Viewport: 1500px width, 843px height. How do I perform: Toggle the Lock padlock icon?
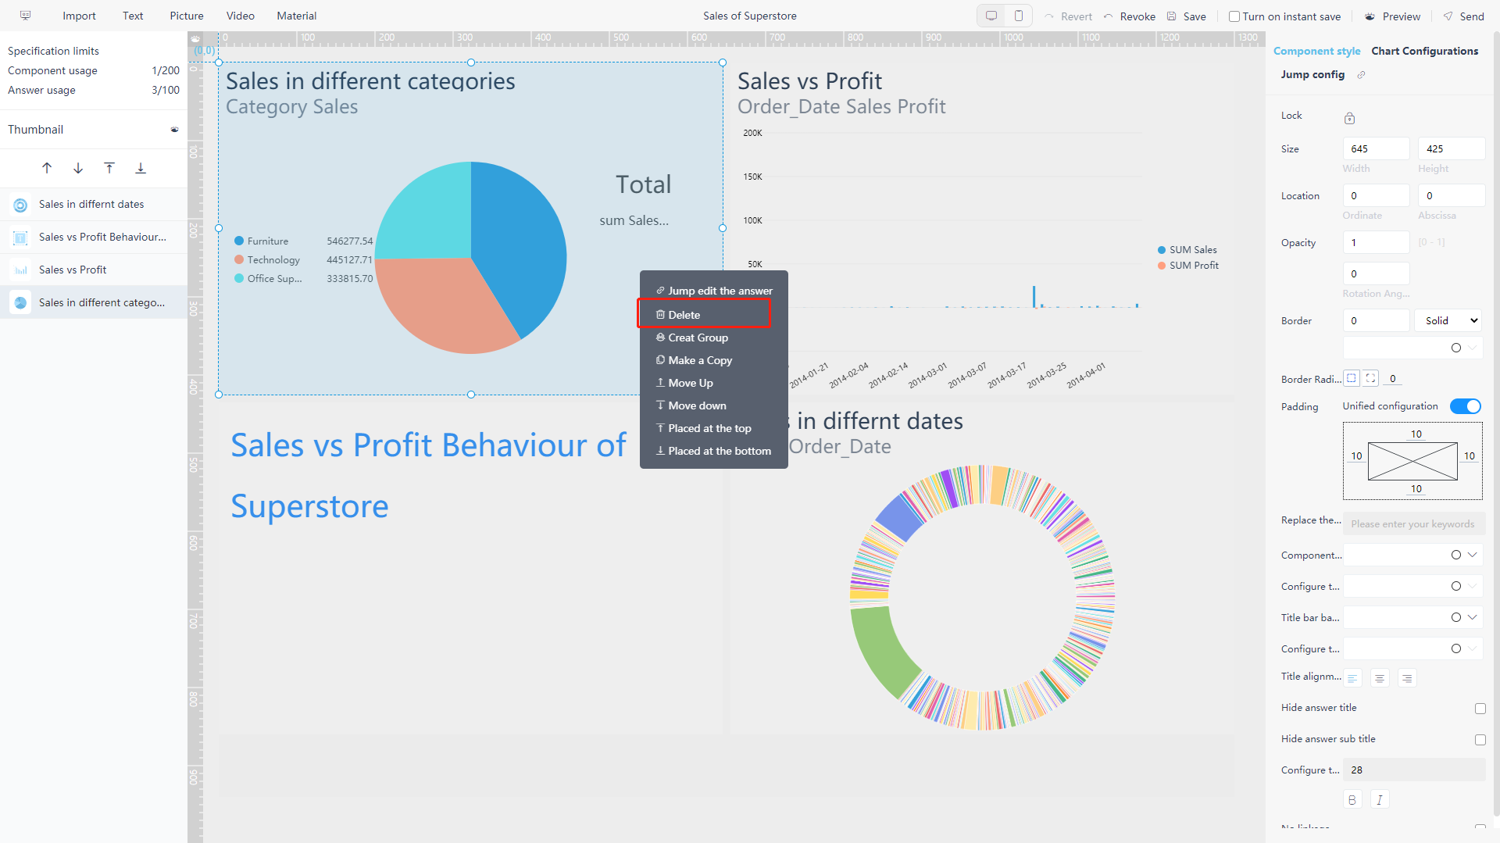pos(1349,118)
